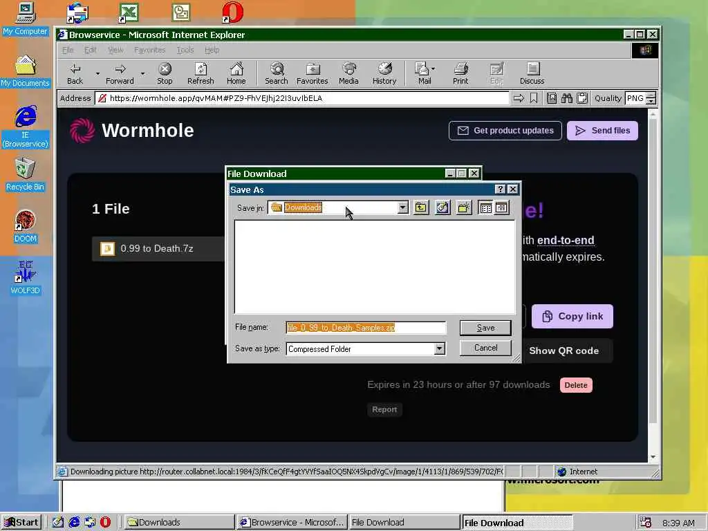Click the View Desktop icon in Save As
Viewport: 708px width, 531px height.
[x=442, y=207]
